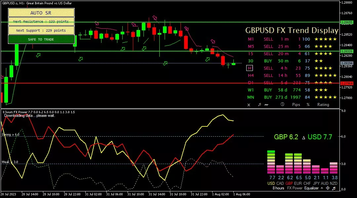357x198 pixels.
Task: Click the Weak < 3.0 level label
Action: (10, 162)
